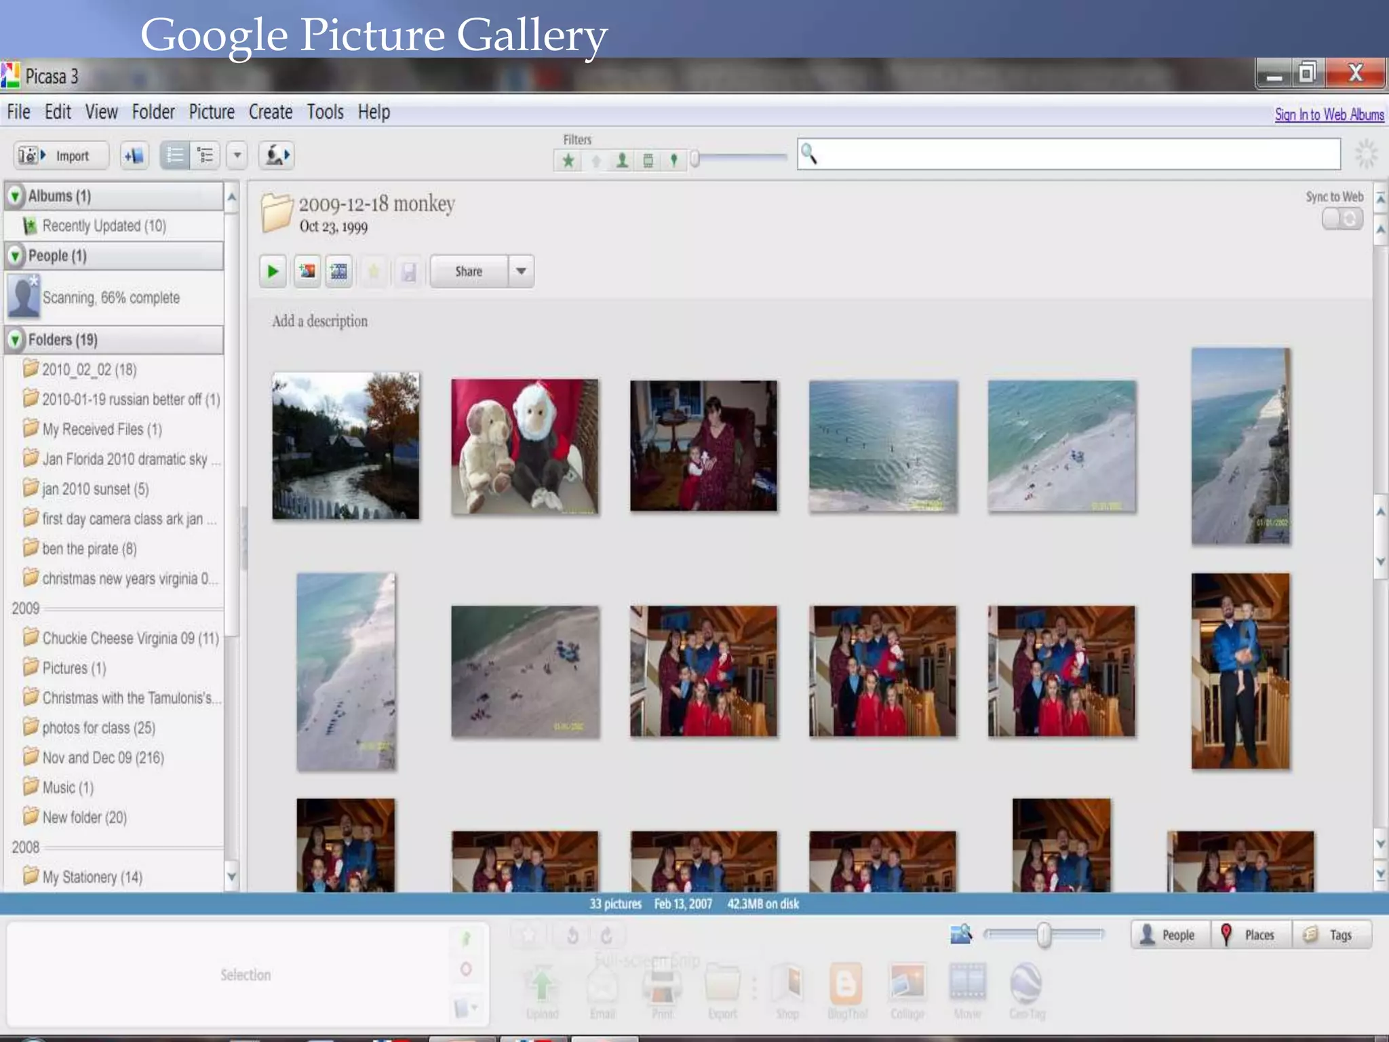Viewport: 1389px width, 1042px height.
Task: Click the create new album icon
Action: 134,155
